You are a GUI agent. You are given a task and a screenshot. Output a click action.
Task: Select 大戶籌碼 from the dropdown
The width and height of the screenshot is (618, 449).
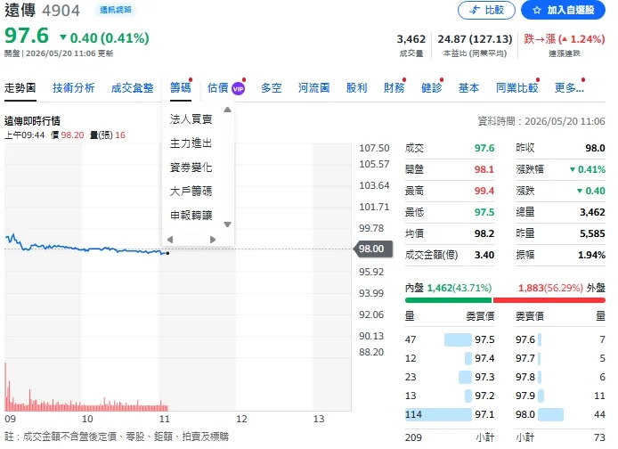191,192
